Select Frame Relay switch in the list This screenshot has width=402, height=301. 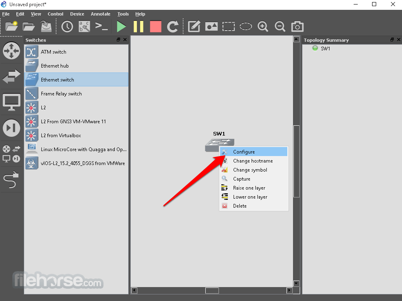click(76, 94)
